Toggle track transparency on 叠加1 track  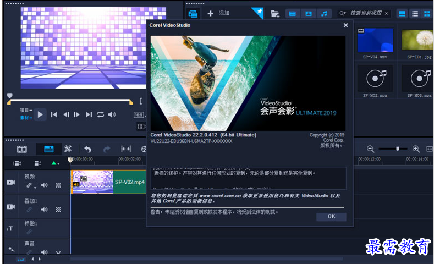coord(58,210)
